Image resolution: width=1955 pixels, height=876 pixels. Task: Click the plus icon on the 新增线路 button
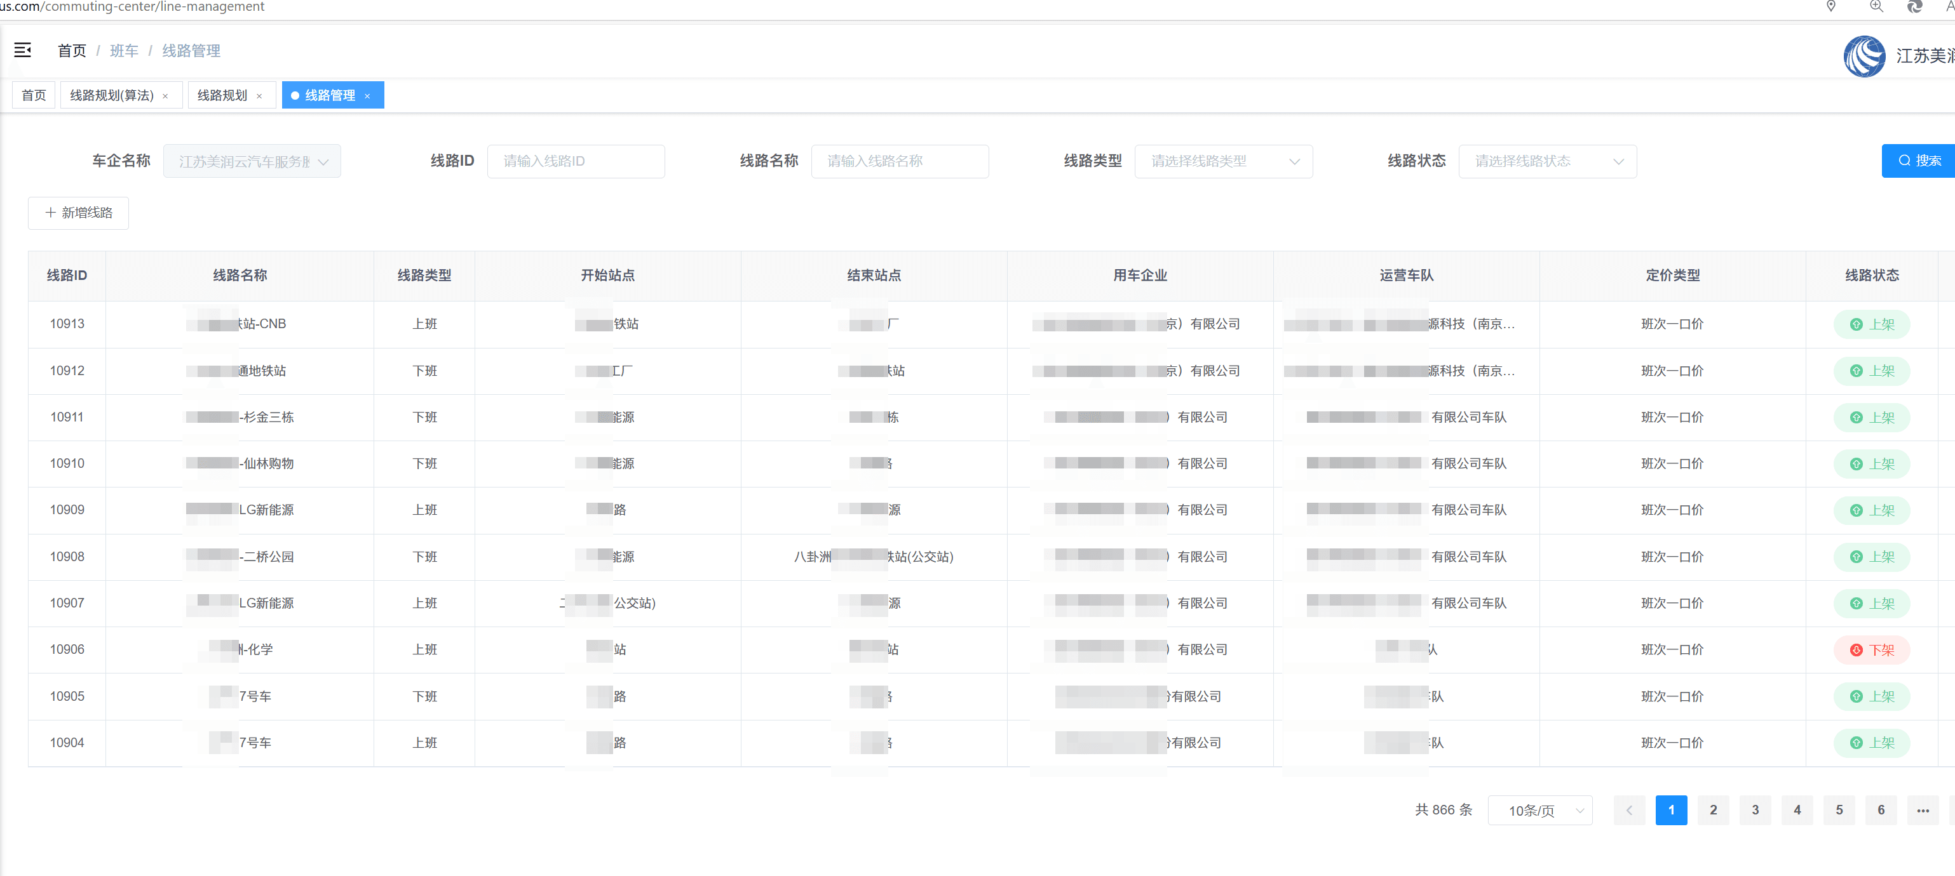click(50, 213)
